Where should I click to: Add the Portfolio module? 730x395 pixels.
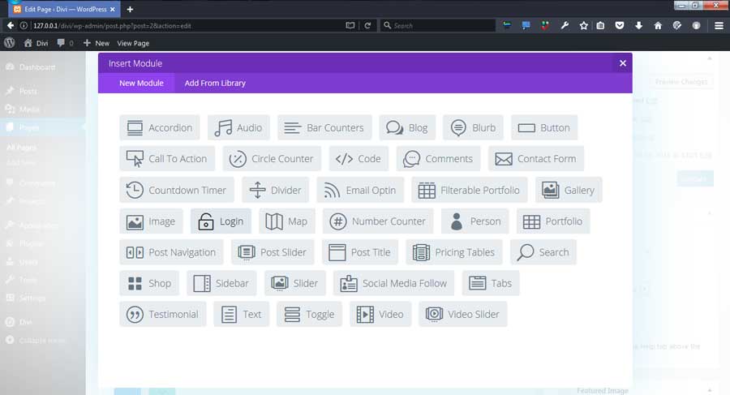point(553,221)
